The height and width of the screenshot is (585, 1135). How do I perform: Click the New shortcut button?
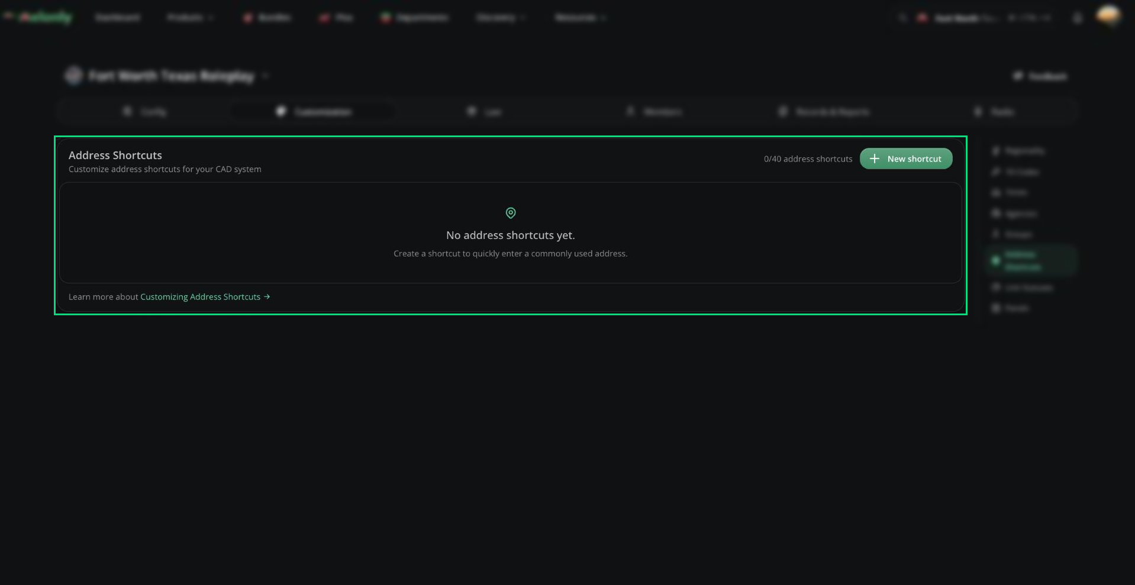pos(906,159)
